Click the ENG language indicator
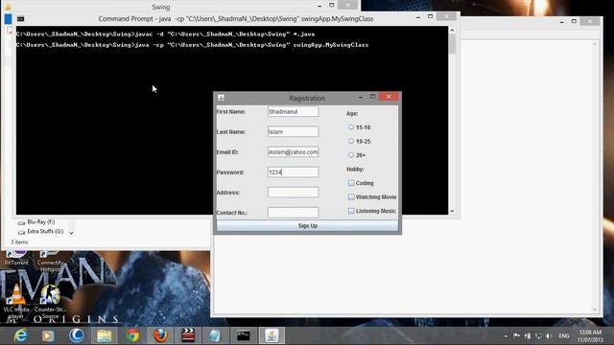Image resolution: width=614 pixels, height=345 pixels. click(x=564, y=336)
